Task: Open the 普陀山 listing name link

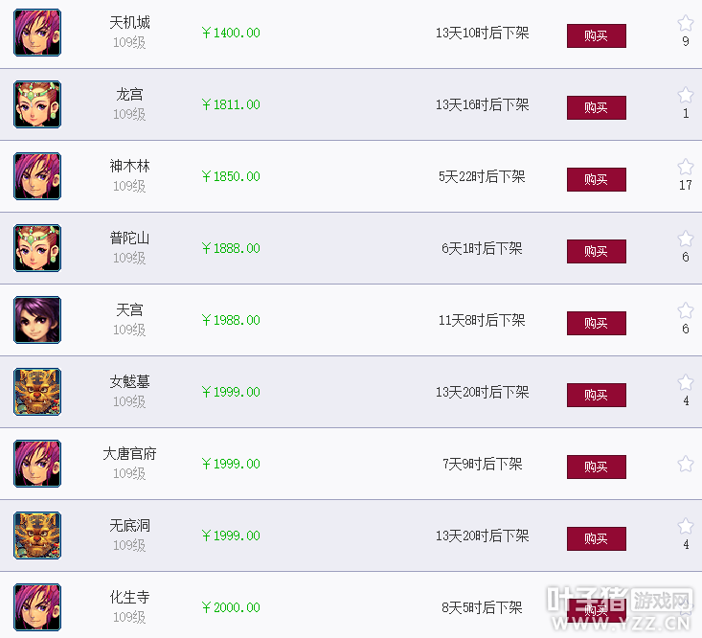Action: [129, 238]
